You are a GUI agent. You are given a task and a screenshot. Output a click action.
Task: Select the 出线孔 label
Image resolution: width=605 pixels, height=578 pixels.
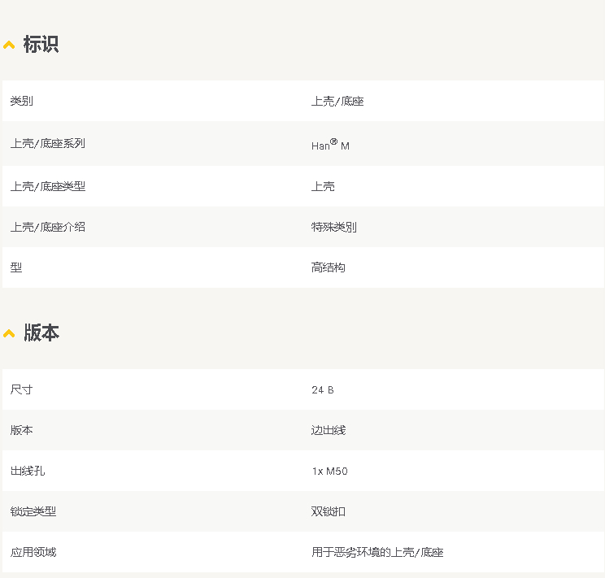pos(28,471)
